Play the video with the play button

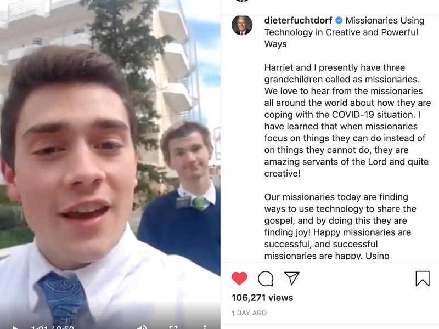point(15,327)
